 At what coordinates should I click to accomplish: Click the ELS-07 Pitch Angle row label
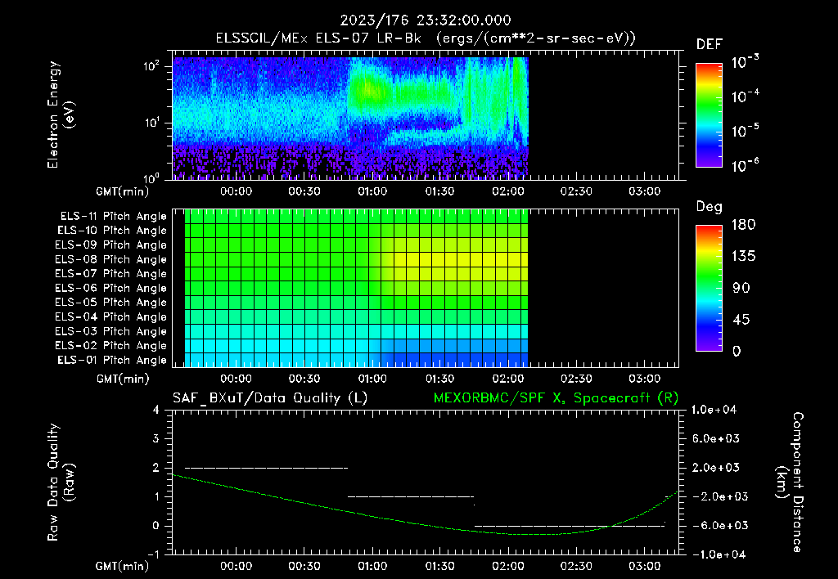(111, 274)
